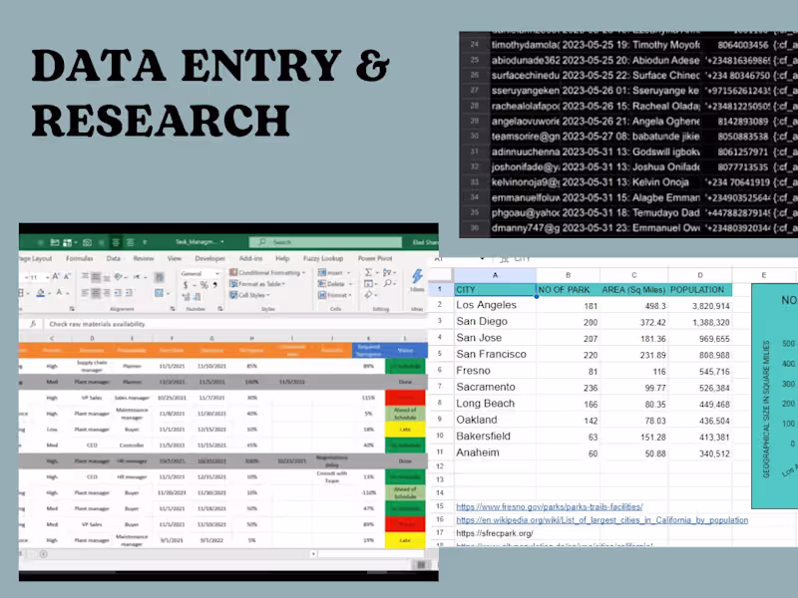Open the Power Pivot tab
Image resolution: width=798 pixels, height=598 pixels.
(x=375, y=258)
